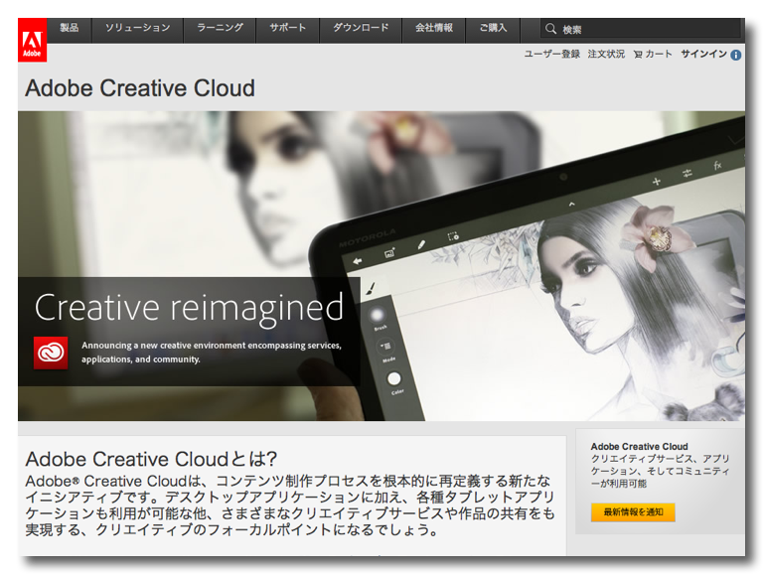The height and width of the screenshot is (574, 763).
Task: Click the Creative reimagined headline
Action: (189, 308)
